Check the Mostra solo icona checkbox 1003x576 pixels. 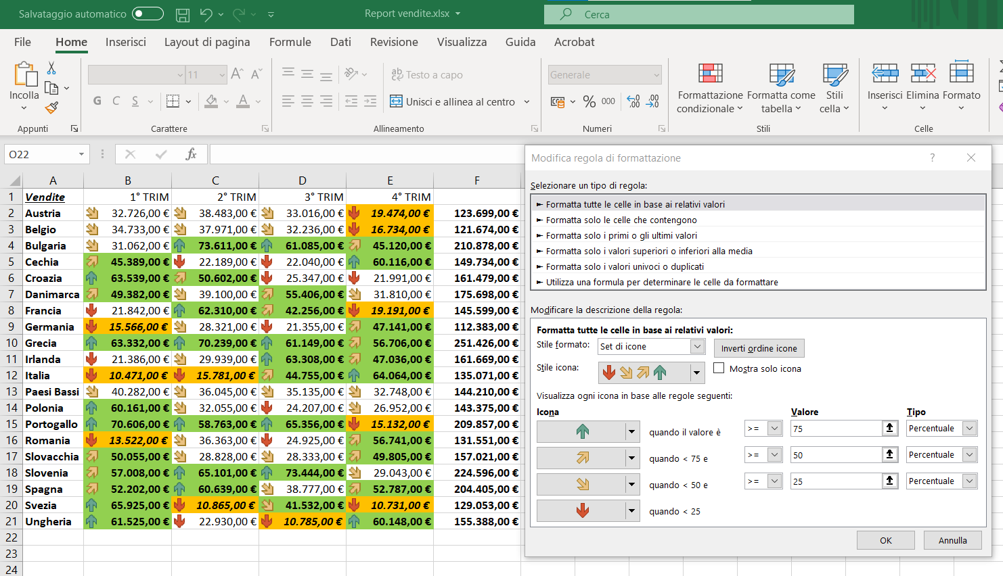pos(719,368)
